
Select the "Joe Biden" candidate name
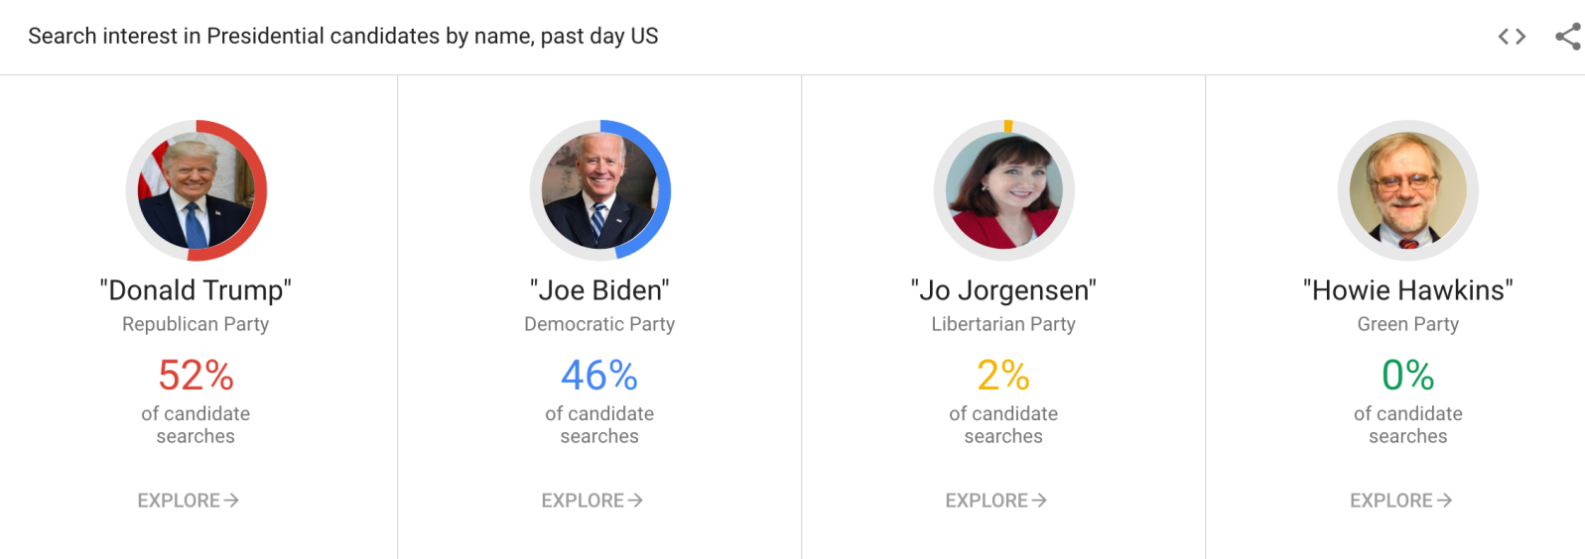(599, 290)
